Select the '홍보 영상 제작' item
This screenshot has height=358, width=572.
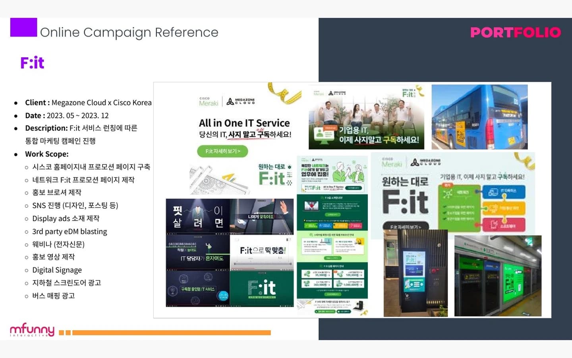pos(53,257)
